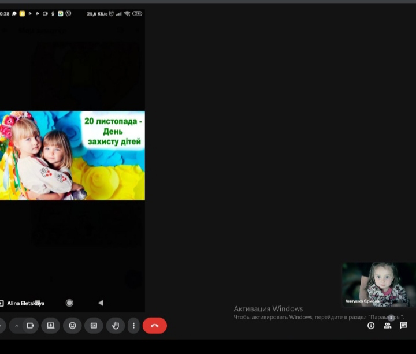The image size is (416, 354).
Task: Hang up with the red button
Action: pyautogui.click(x=154, y=326)
